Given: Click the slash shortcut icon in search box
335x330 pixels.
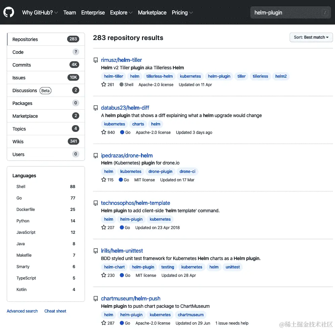Looking at the screenshot, I should click(325, 13).
